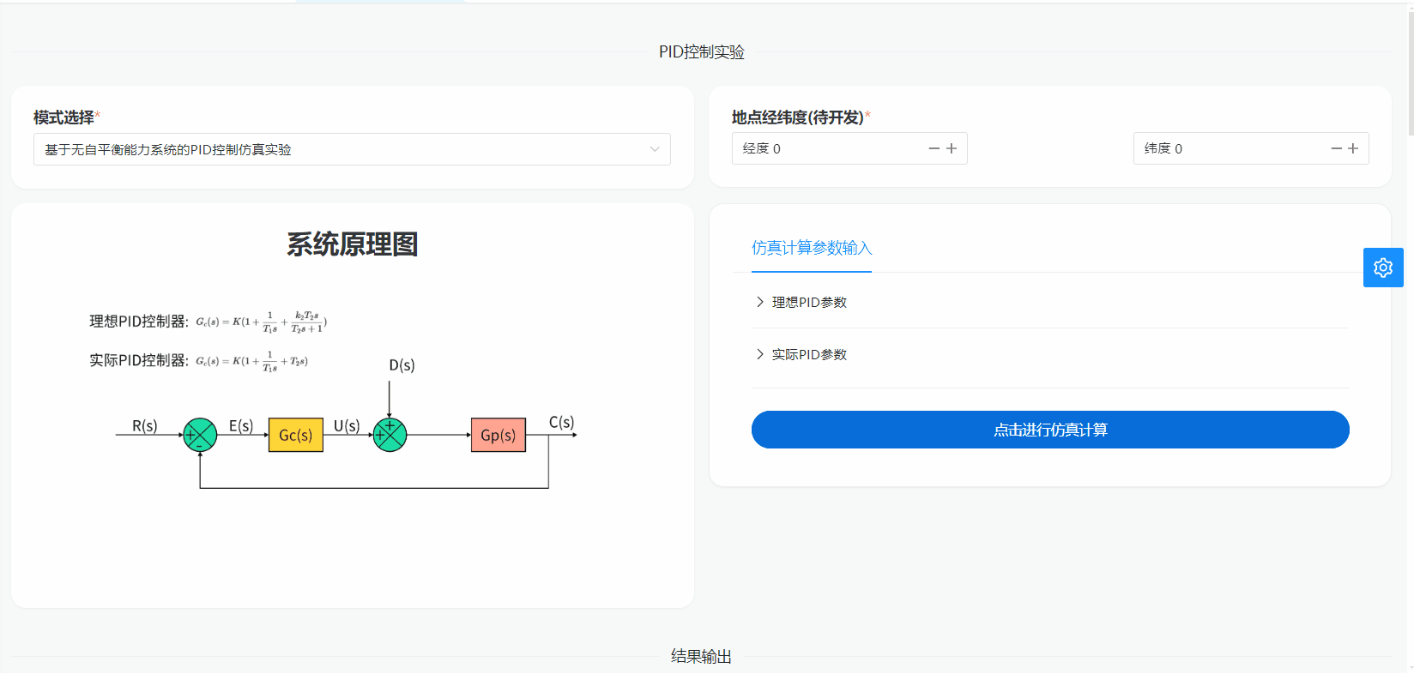Click the disturbance summing junction circle

(x=390, y=435)
